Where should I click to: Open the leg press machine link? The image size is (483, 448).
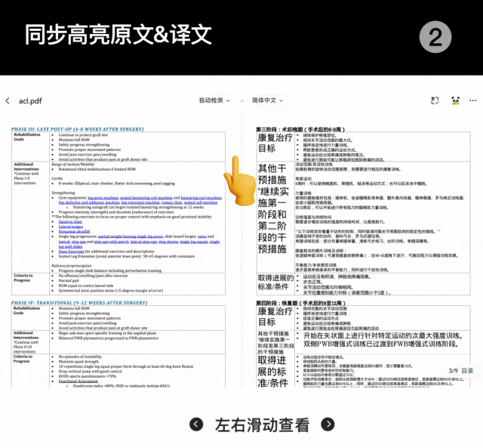pos(103,198)
